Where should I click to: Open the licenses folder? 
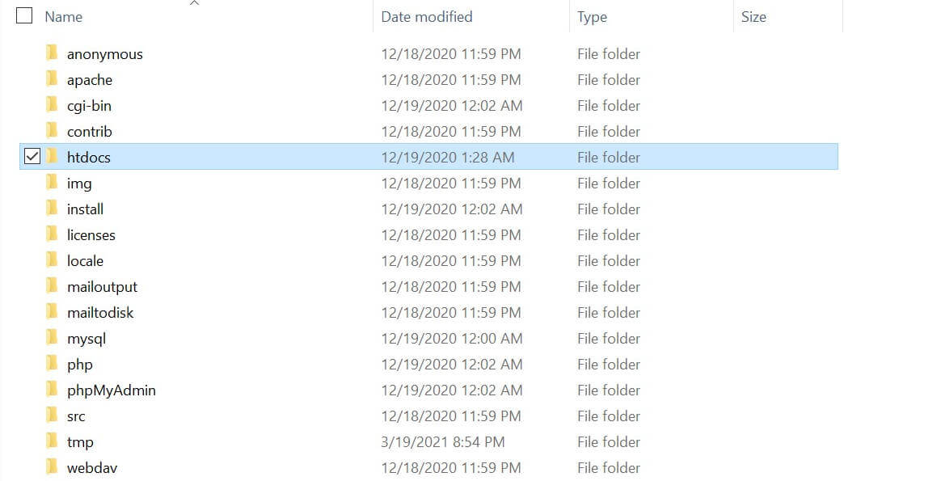point(91,234)
